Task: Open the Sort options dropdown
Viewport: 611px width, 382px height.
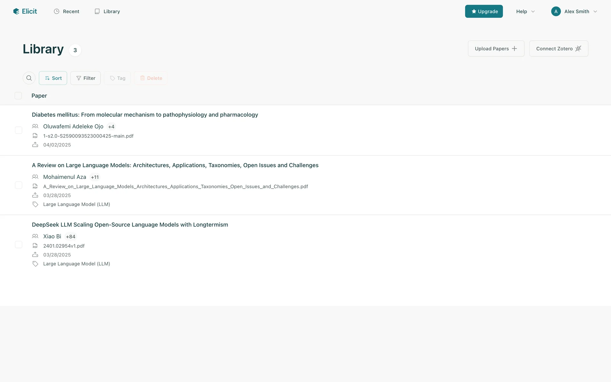Action: point(53,78)
